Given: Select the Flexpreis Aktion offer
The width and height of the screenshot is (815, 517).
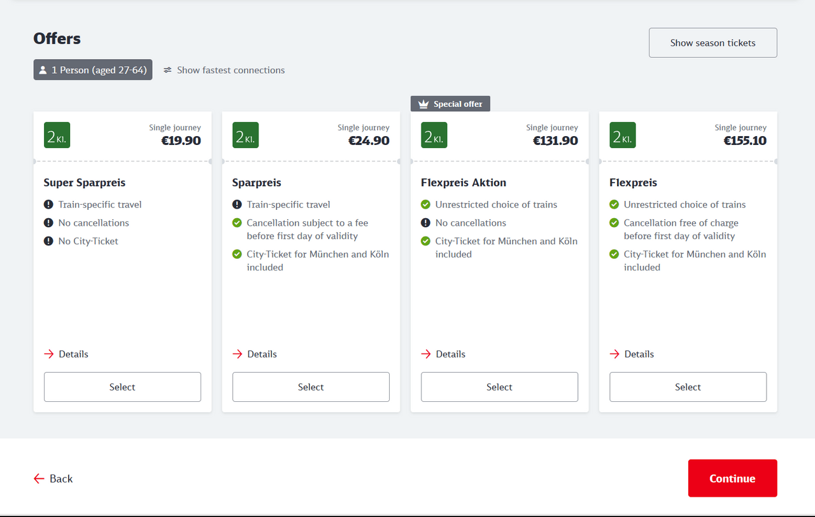Looking at the screenshot, I should tap(499, 387).
